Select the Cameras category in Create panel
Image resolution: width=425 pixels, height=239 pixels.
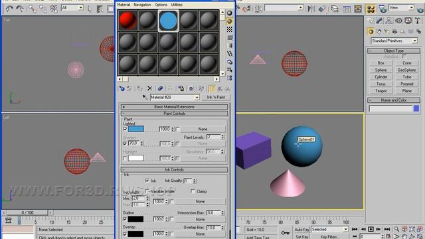pos(394,31)
